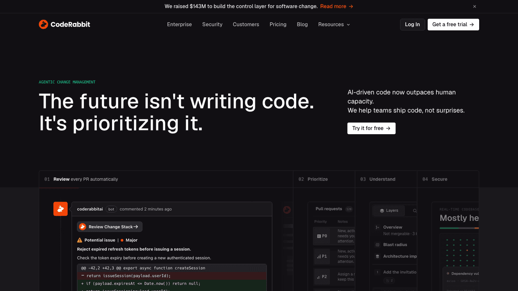View the Pricing page

point(278,24)
